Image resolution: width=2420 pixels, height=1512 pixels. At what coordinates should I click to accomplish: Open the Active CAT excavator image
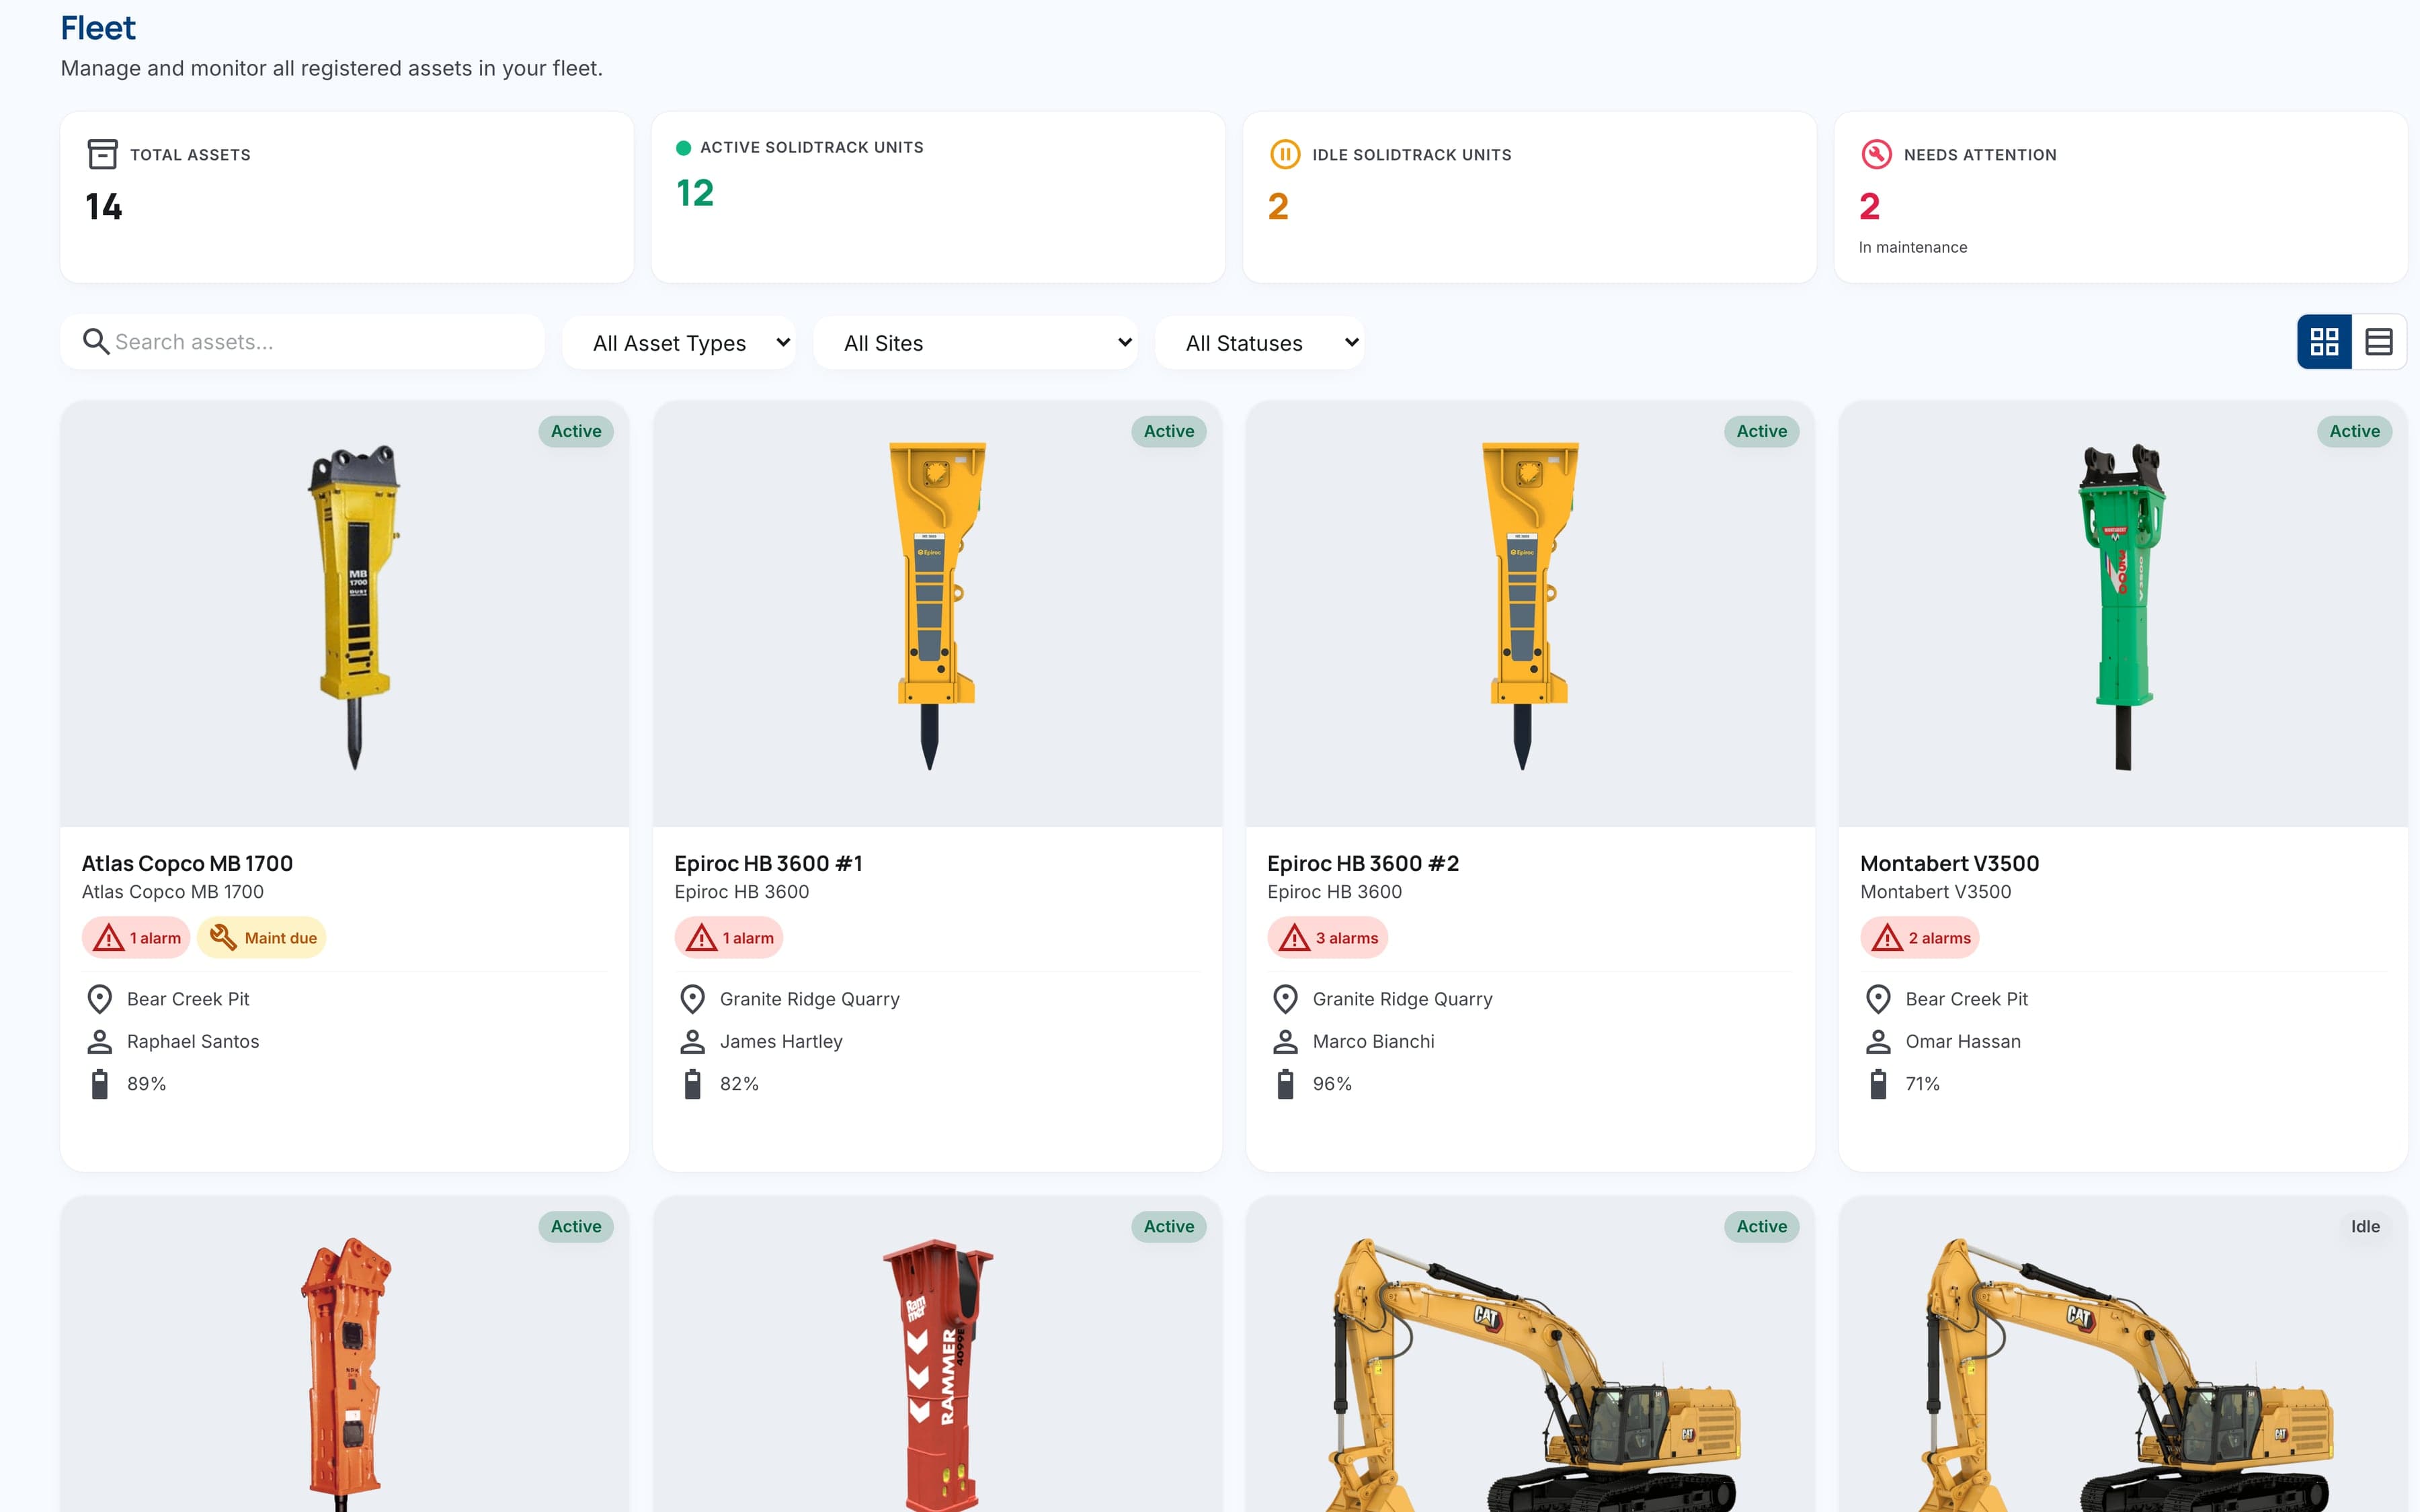click(1535, 1375)
